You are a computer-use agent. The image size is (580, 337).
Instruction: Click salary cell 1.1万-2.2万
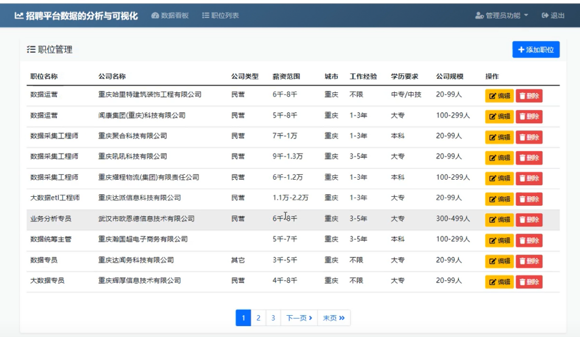click(x=291, y=198)
